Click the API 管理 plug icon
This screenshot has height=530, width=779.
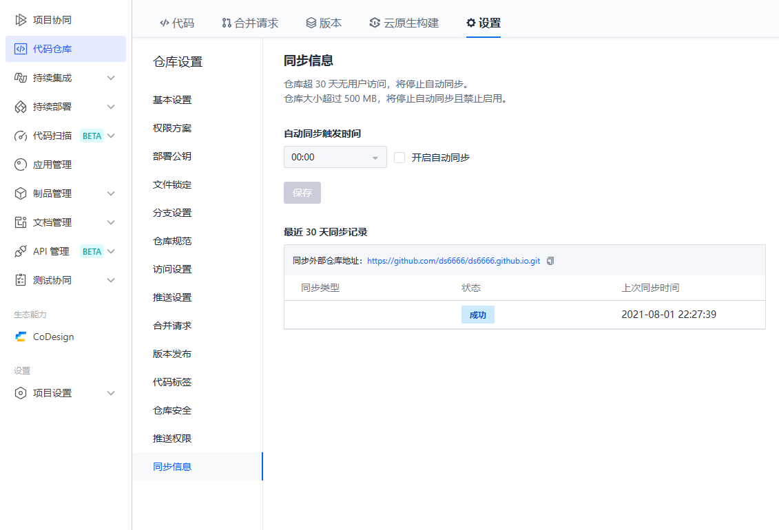tap(21, 251)
